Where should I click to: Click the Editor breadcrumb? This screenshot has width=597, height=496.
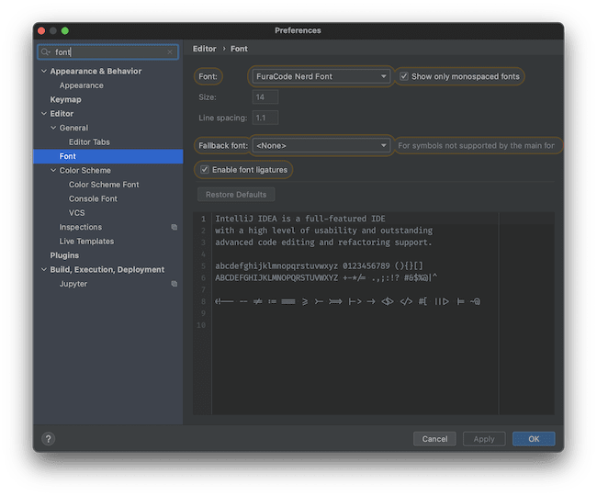click(x=205, y=49)
